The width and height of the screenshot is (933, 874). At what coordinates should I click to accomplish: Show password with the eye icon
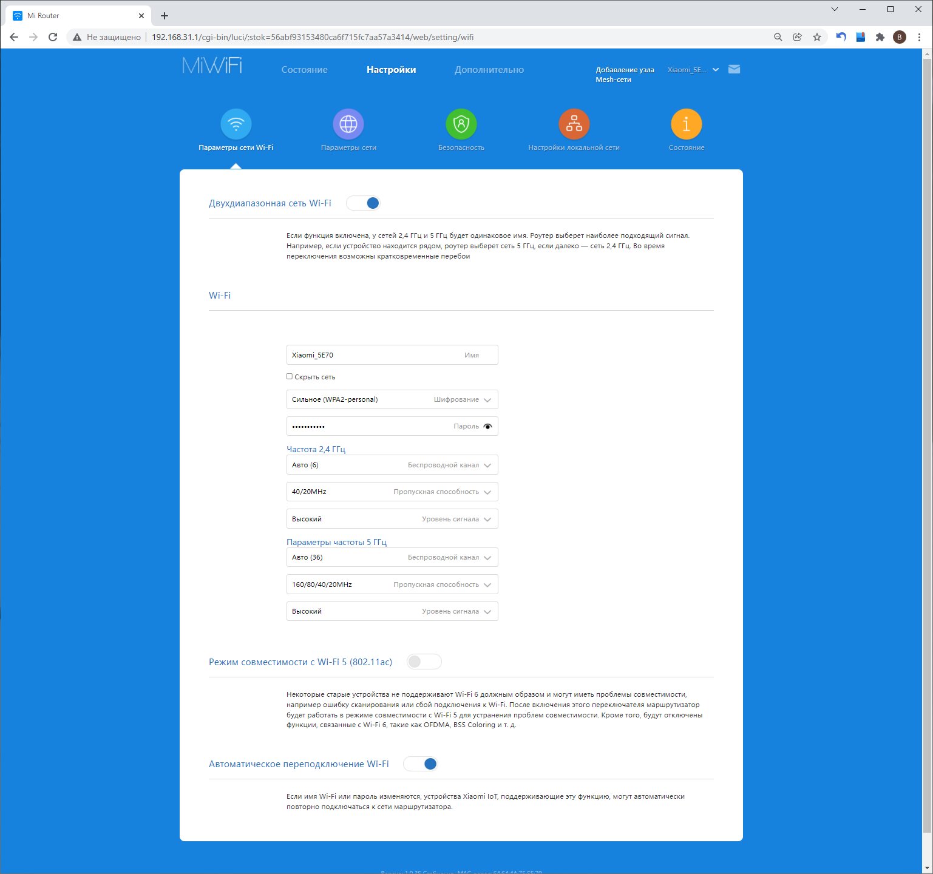pos(487,426)
